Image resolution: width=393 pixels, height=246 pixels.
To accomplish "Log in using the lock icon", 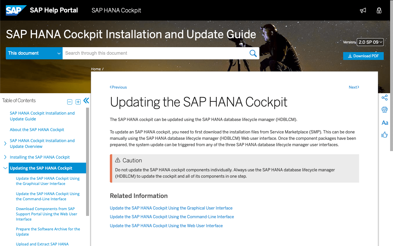I will pyautogui.click(x=379, y=10).
